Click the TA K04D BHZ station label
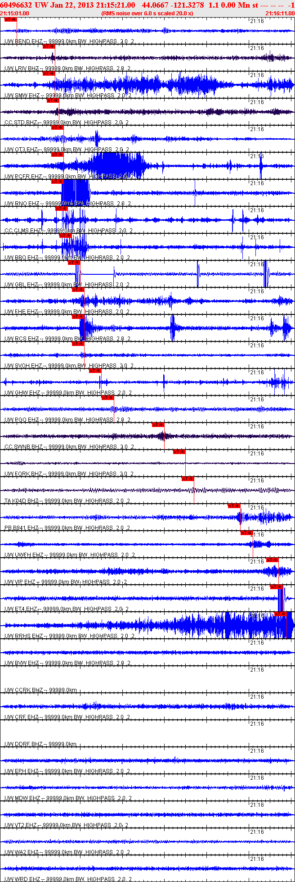The width and height of the screenshot is (295, 882). (x=67, y=501)
